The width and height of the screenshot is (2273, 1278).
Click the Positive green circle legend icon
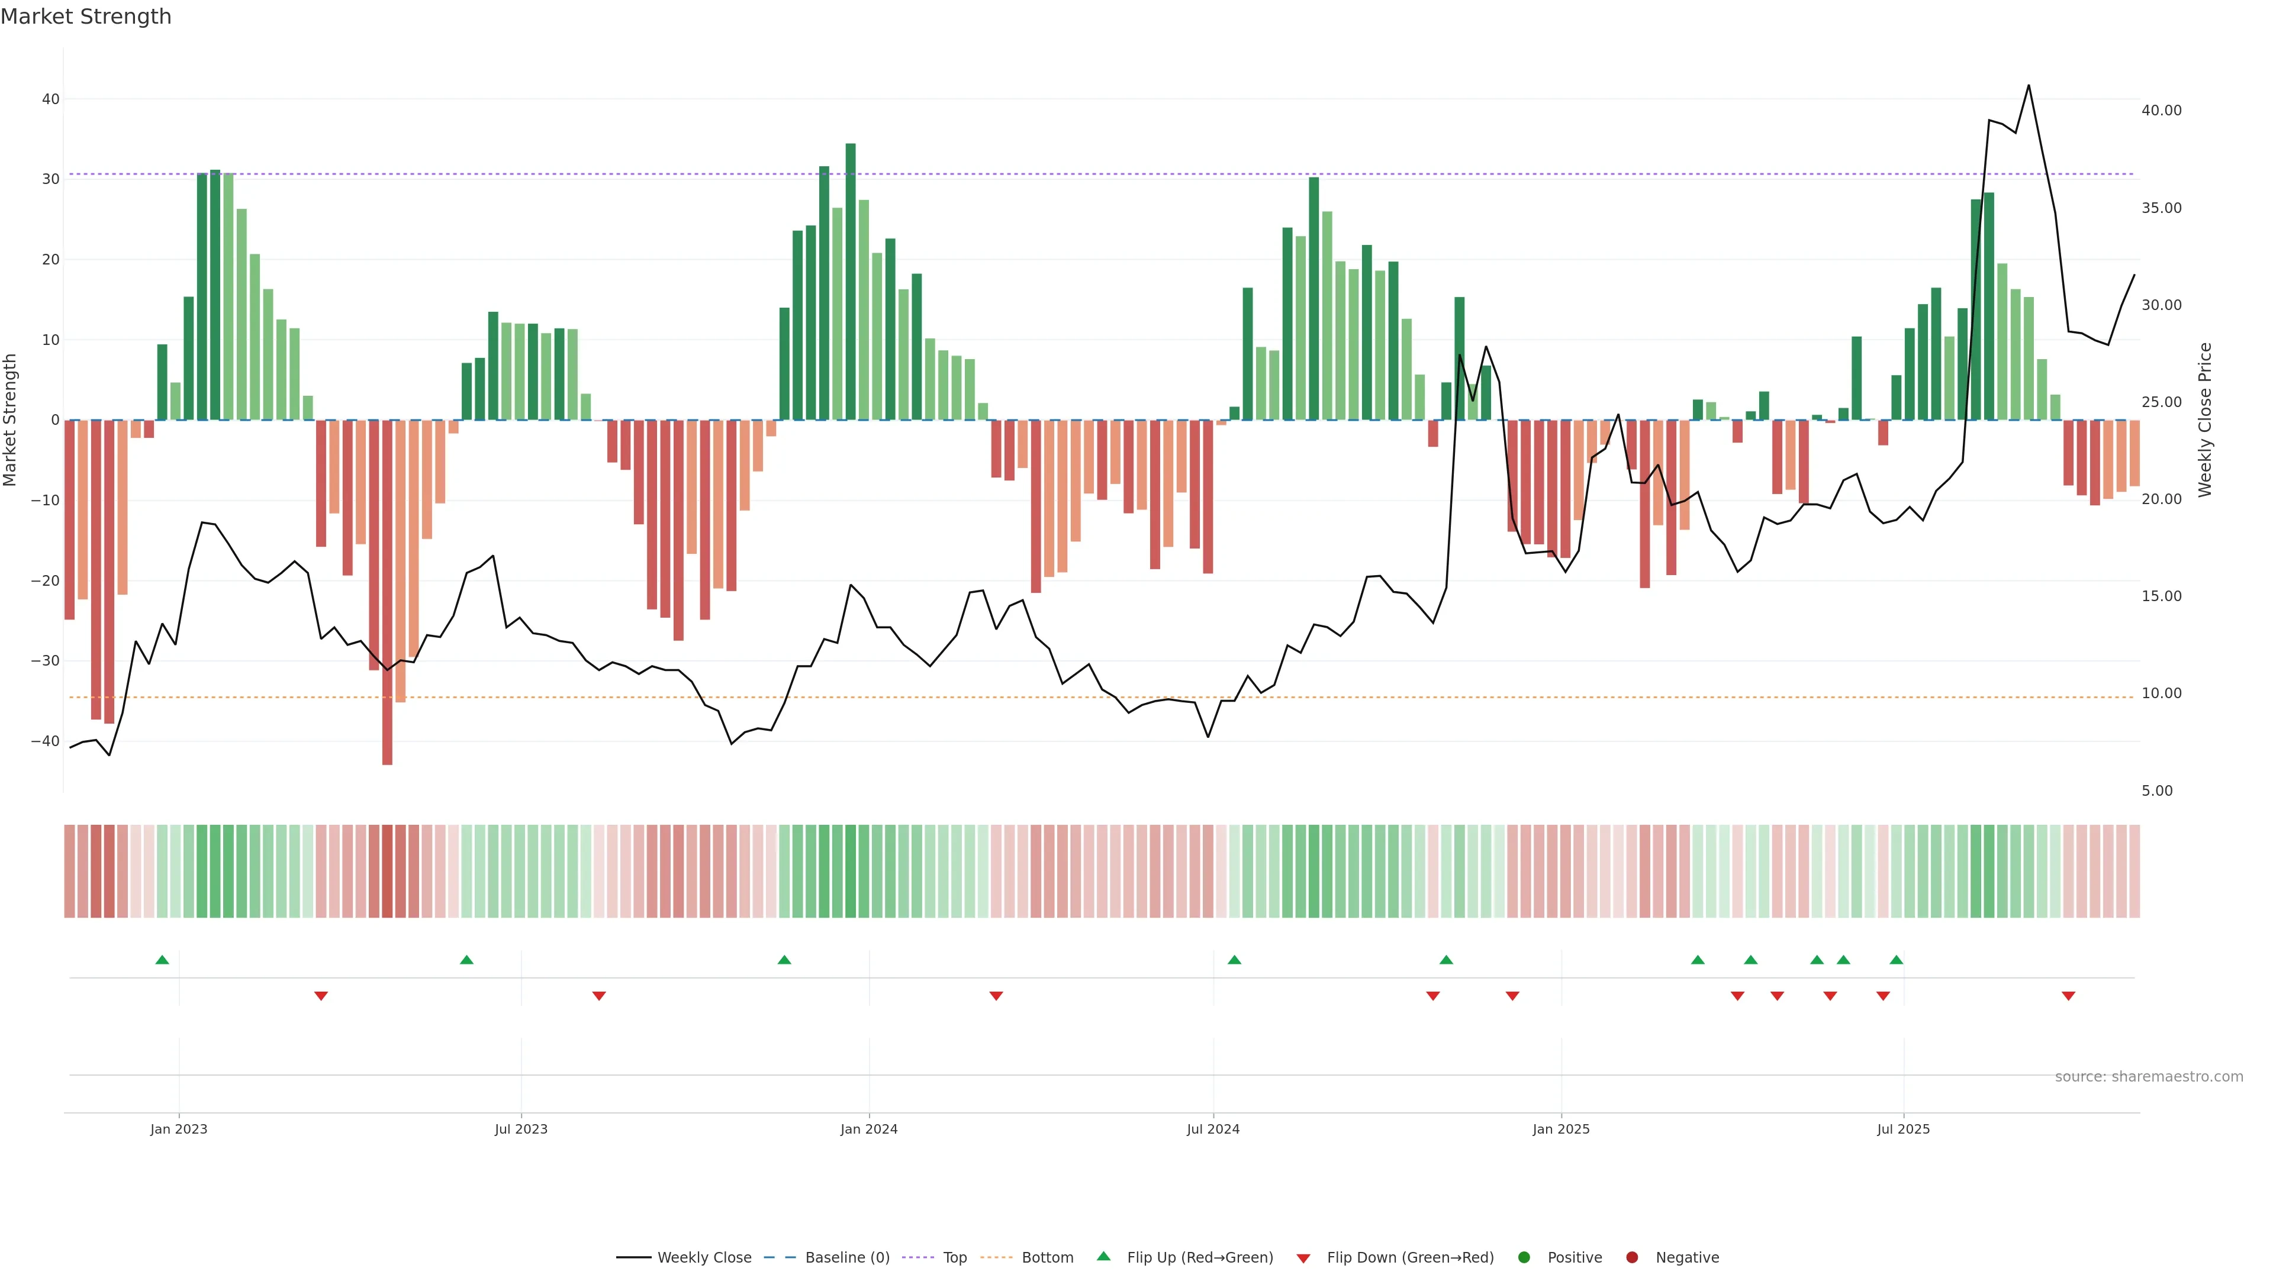coord(1524,1257)
